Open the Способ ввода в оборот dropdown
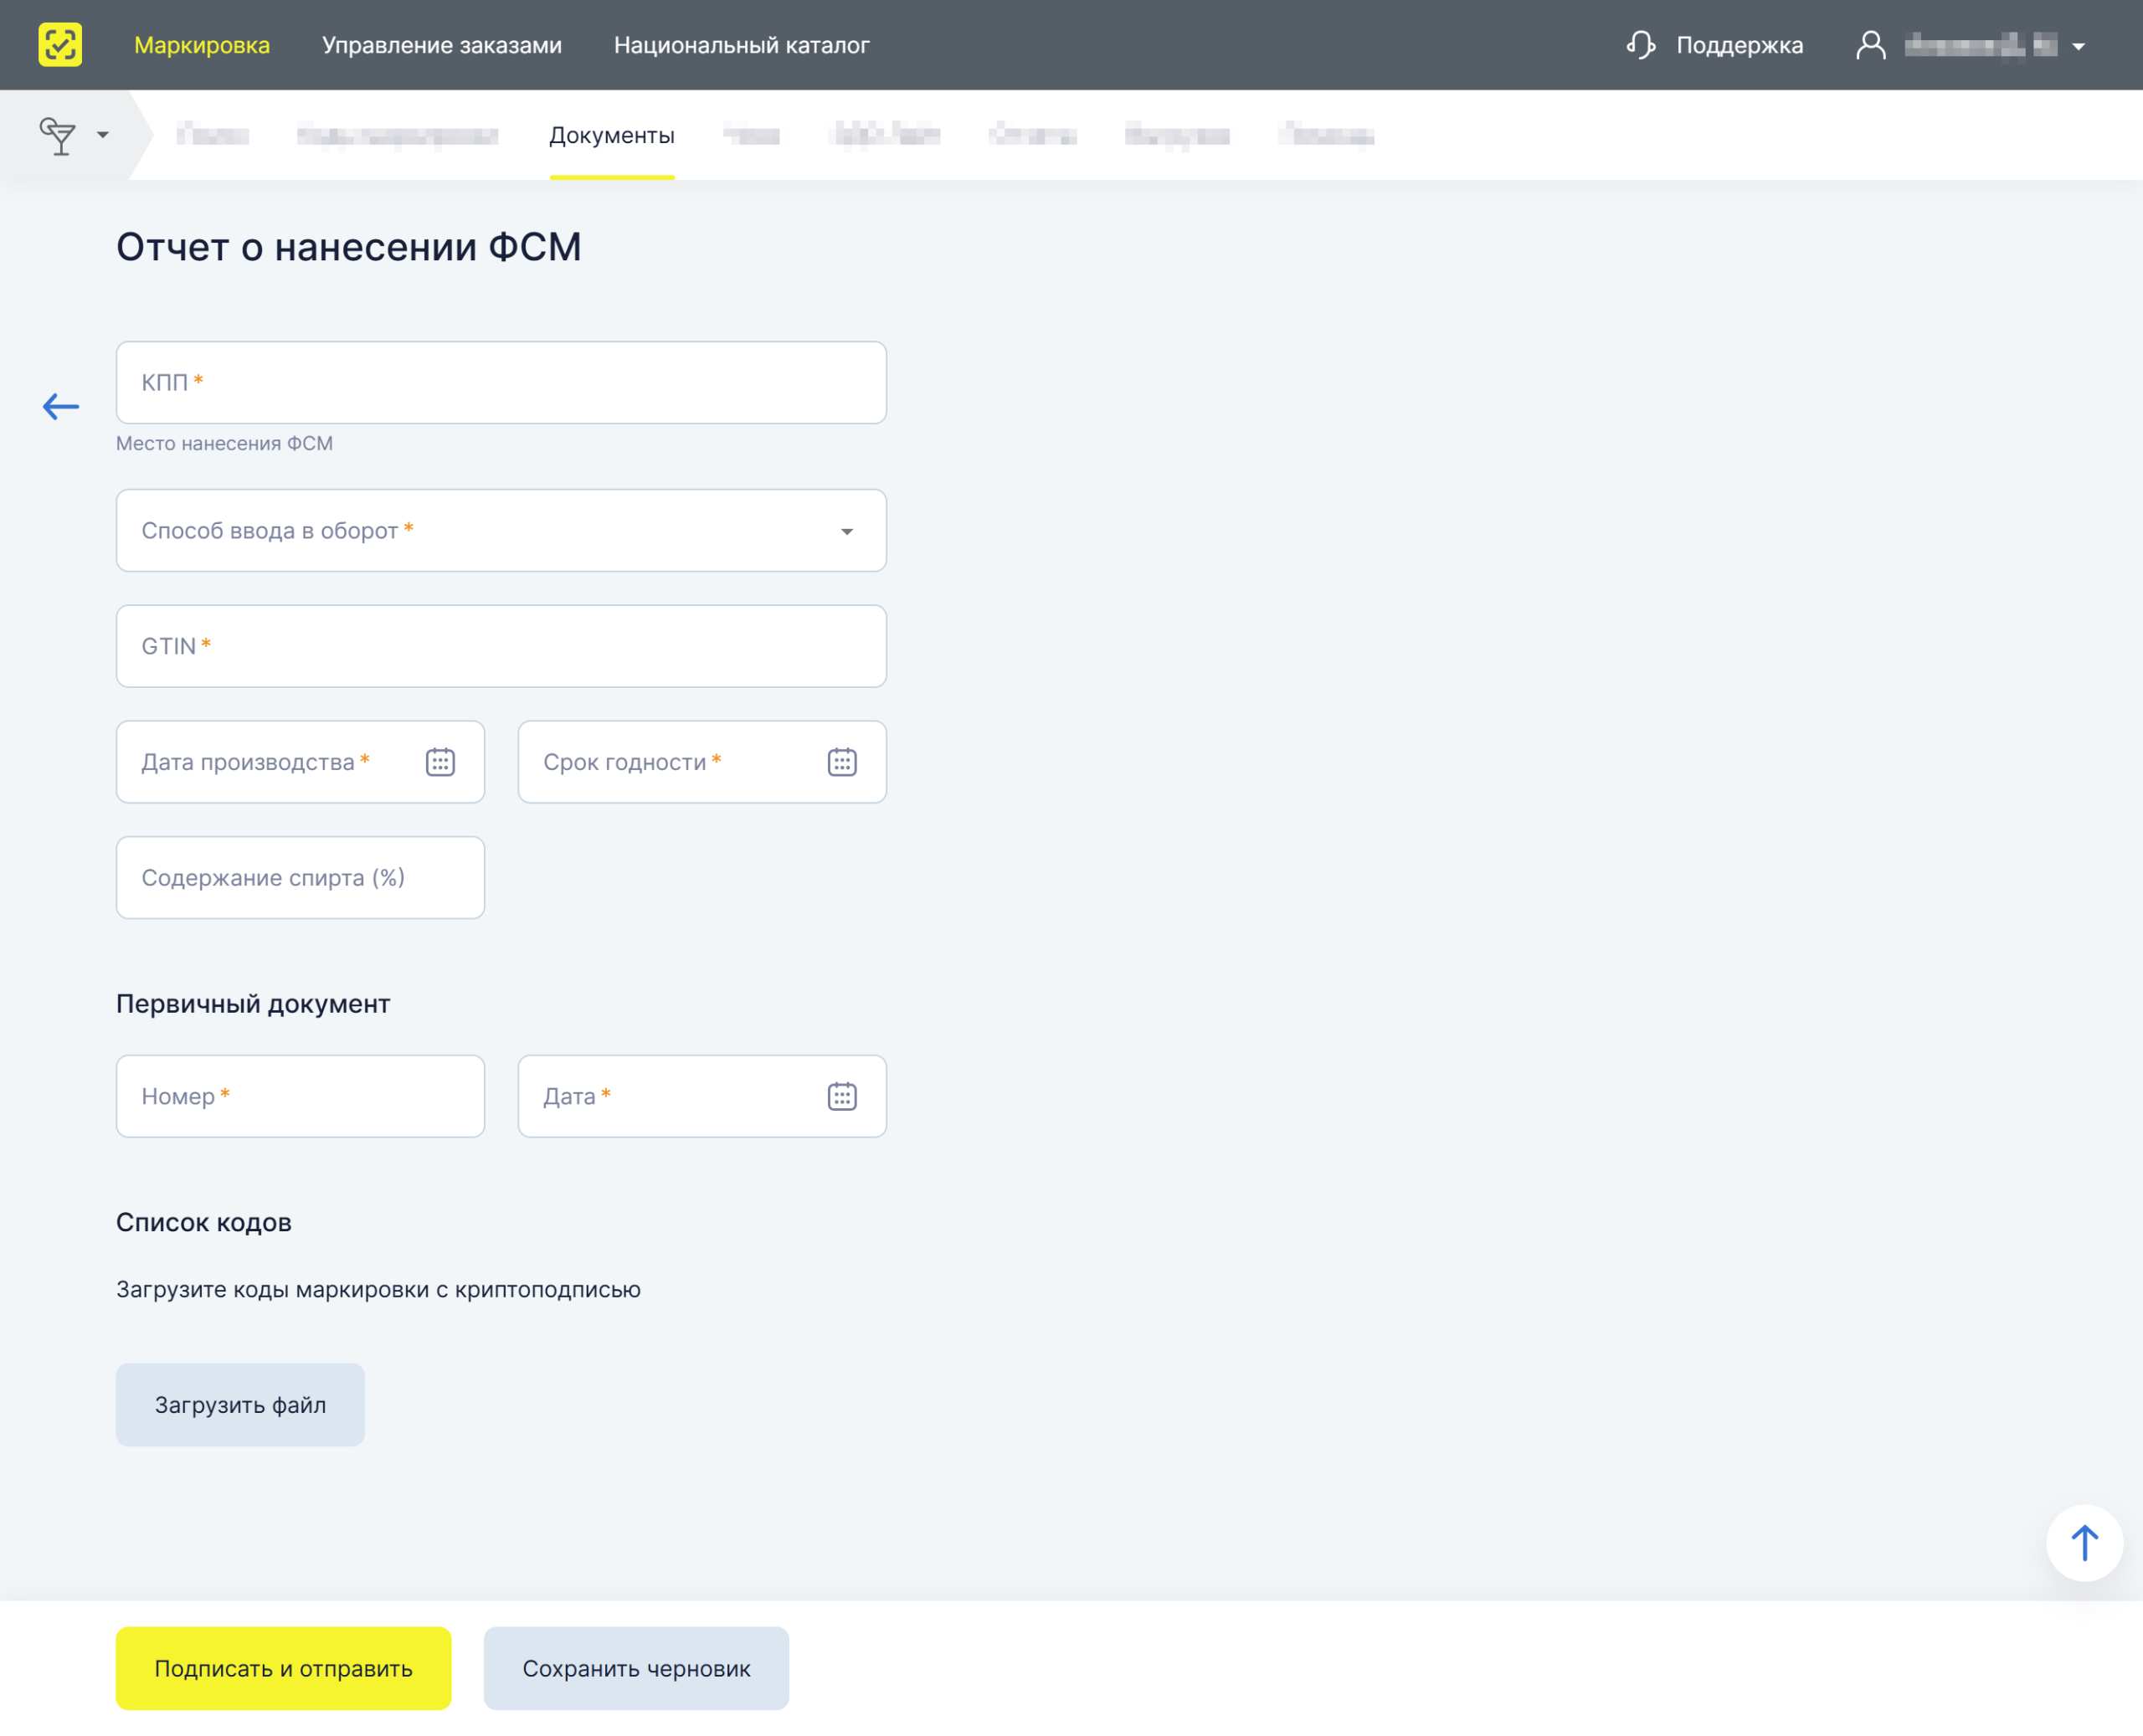Viewport: 2143px width, 1736px height. pos(501,530)
